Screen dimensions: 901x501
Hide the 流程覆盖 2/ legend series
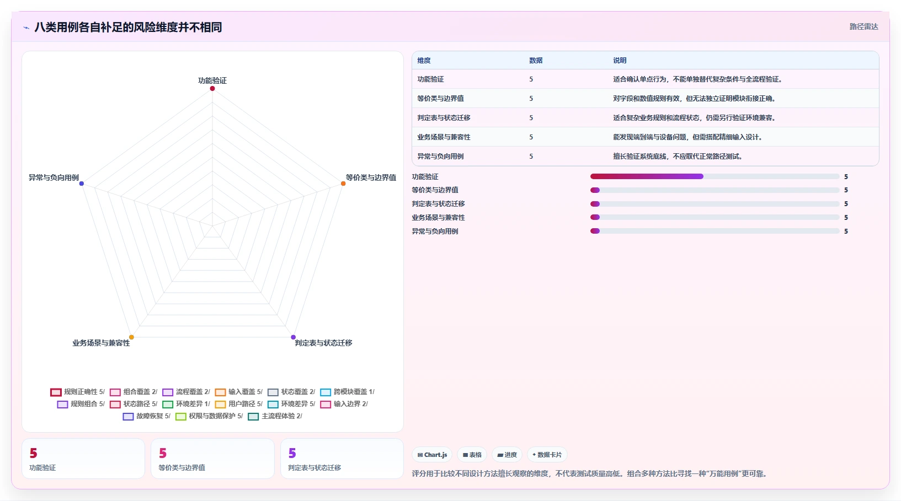coord(186,392)
